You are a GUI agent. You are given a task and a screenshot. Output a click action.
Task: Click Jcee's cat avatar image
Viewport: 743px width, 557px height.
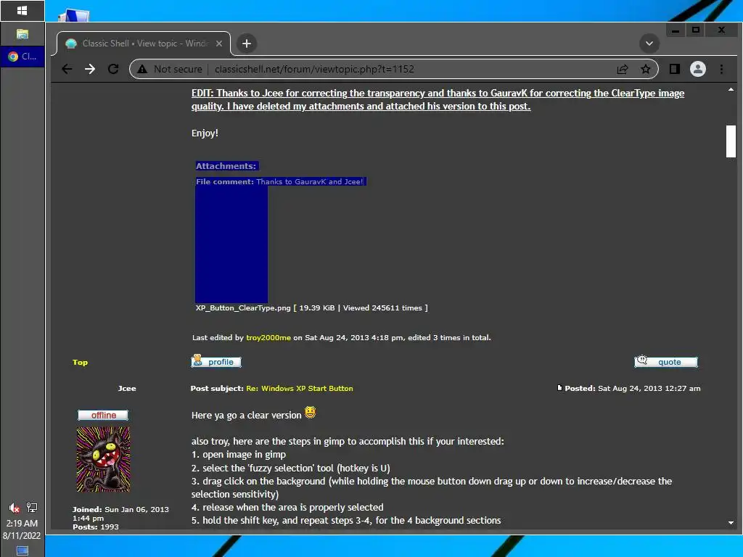(103, 459)
